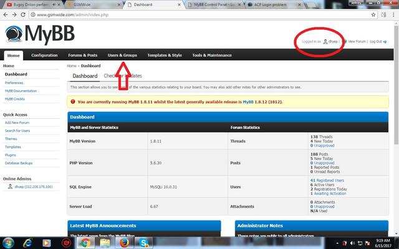Image resolution: width=399 pixels, height=249 pixels.
Task: Go back in browser history
Action: pyautogui.click(x=6, y=15)
